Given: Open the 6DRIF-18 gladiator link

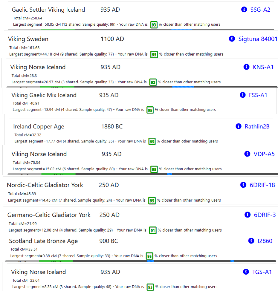Looking at the screenshot, I should pyautogui.click(x=262, y=185).
